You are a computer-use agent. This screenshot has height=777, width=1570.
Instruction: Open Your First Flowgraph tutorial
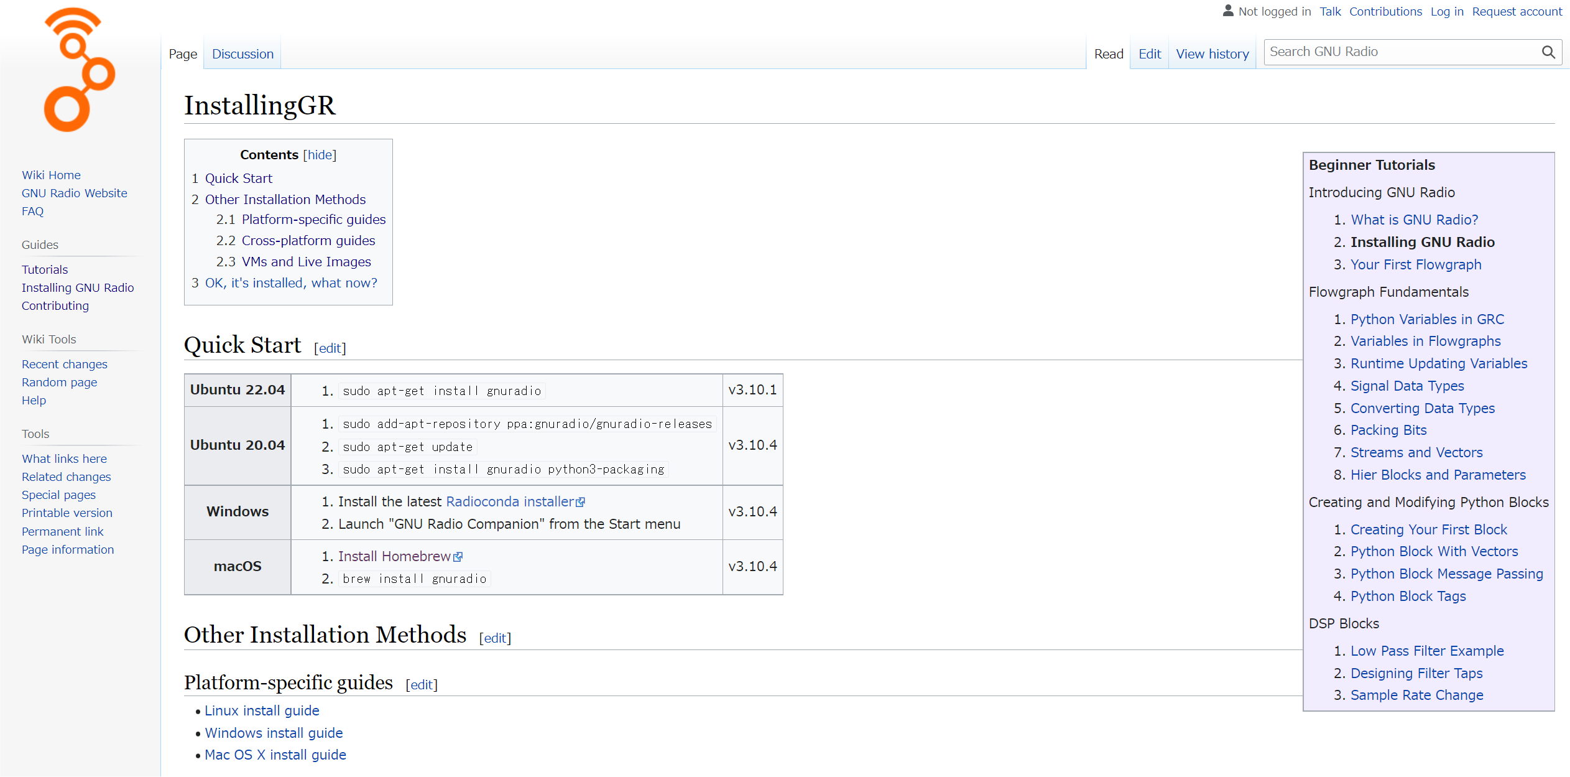click(1415, 264)
